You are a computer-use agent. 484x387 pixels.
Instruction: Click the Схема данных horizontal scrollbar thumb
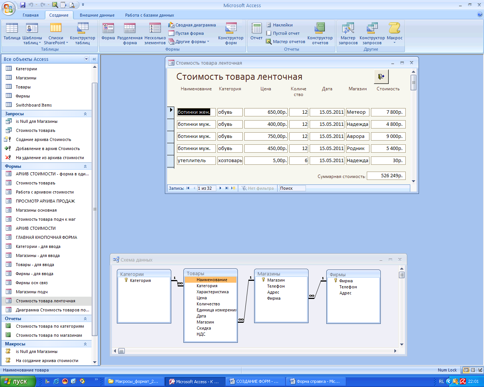(121, 351)
